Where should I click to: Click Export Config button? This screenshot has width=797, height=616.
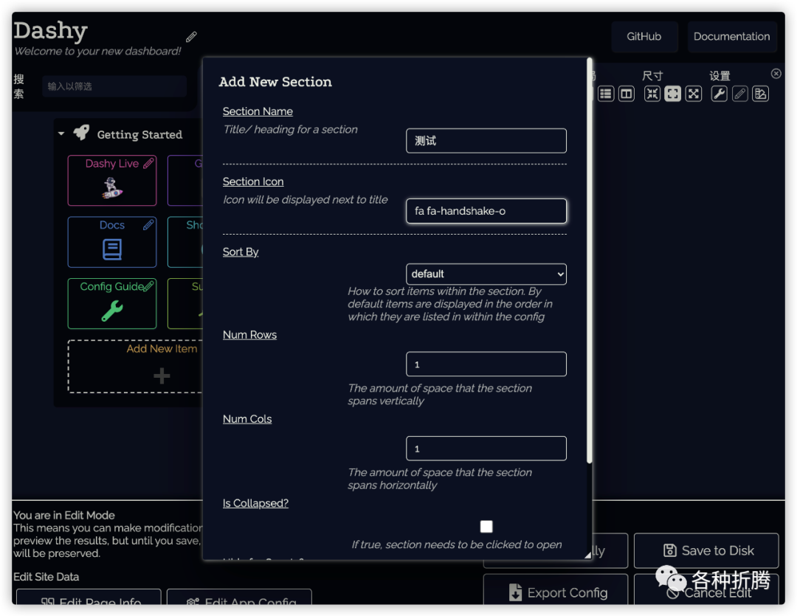556,589
